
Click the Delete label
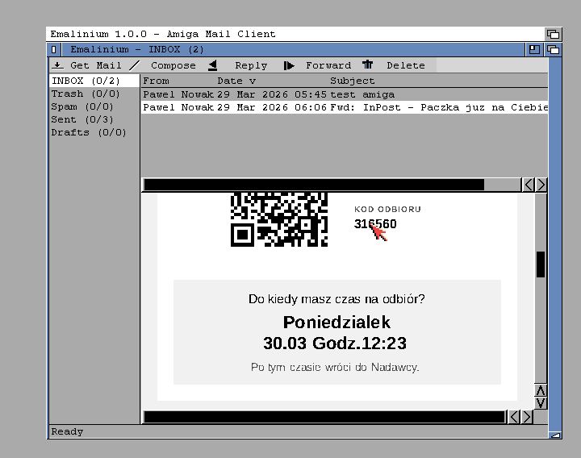(406, 65)
